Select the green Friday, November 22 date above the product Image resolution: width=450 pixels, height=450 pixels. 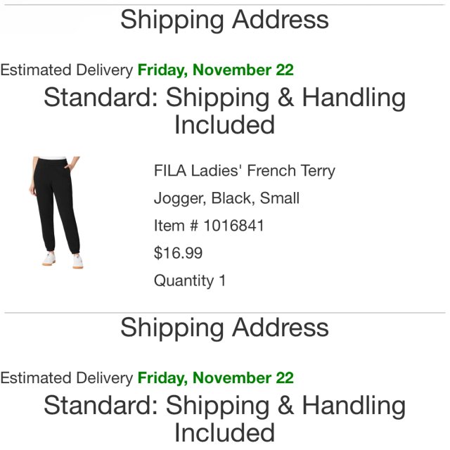[215, 70]
